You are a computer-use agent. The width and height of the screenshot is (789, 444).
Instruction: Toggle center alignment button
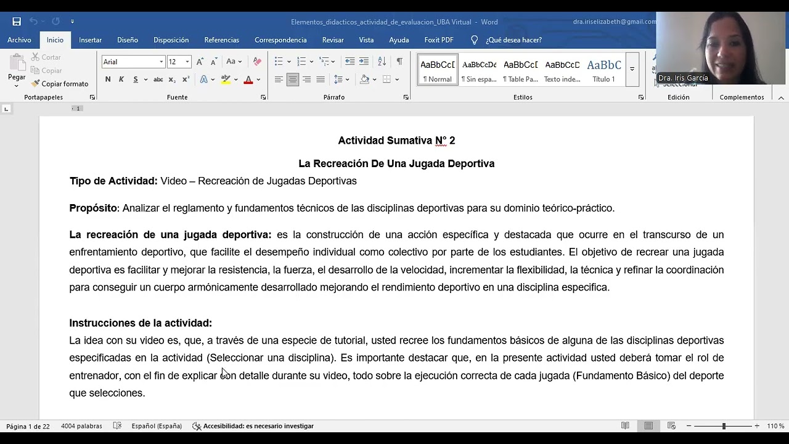[x=293, y=79]
